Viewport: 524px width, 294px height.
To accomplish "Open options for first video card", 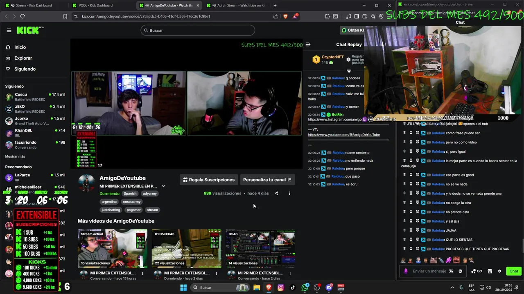I will click(142, 273).
